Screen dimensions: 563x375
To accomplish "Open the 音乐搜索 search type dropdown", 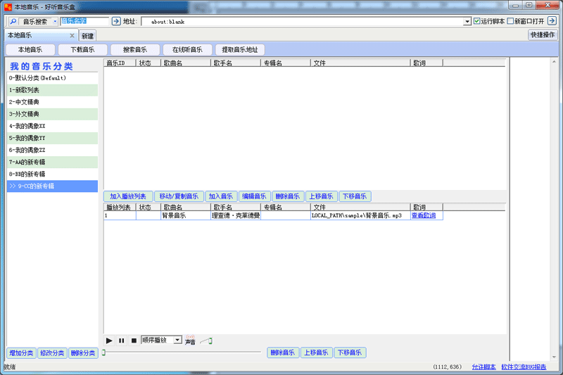I will (x=55, y=22).
